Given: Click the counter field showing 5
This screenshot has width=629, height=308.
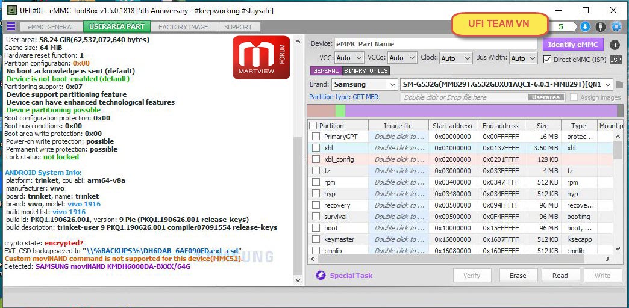Looking at the screenshot, I should point(562,27).
